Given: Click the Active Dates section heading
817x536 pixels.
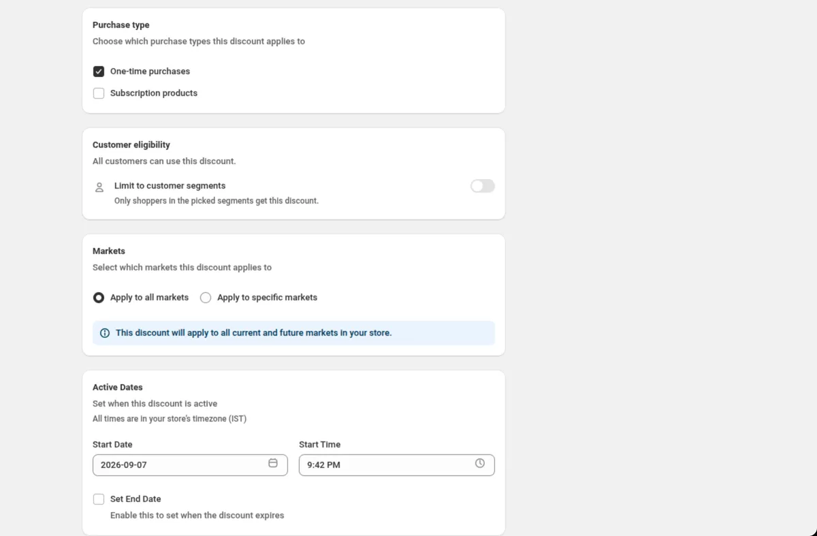Looking at the screenshot, I should click(x=118, y=388).
